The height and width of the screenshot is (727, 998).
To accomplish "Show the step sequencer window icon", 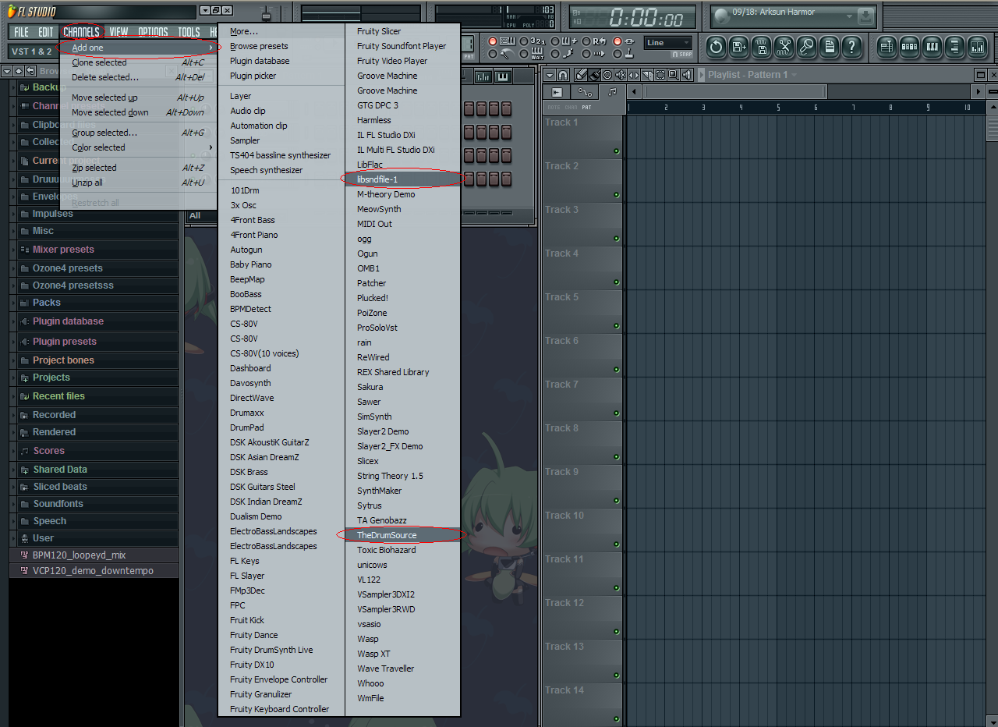I will coord(909,47).
